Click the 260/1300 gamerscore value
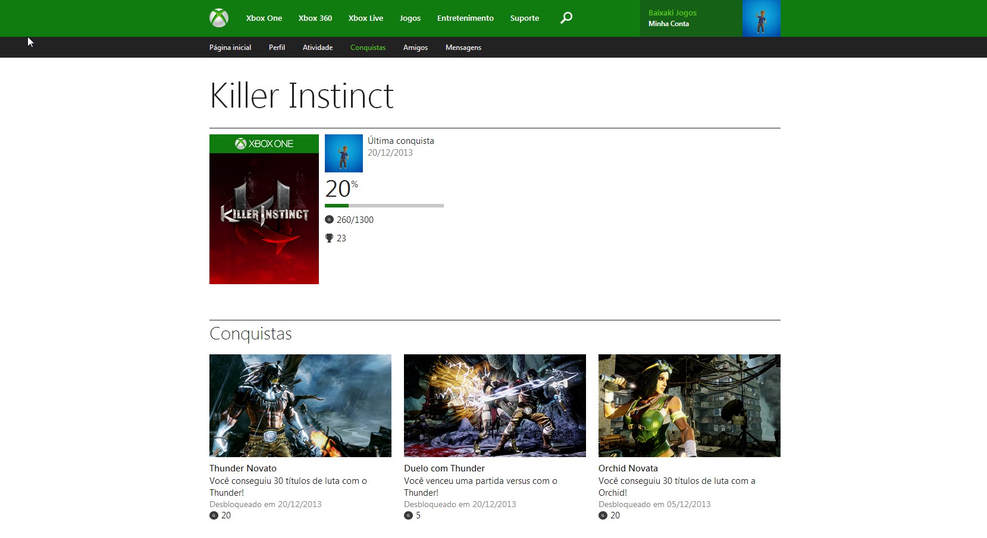Viewport: 987px width, 538px height. (x=355, y=220)
